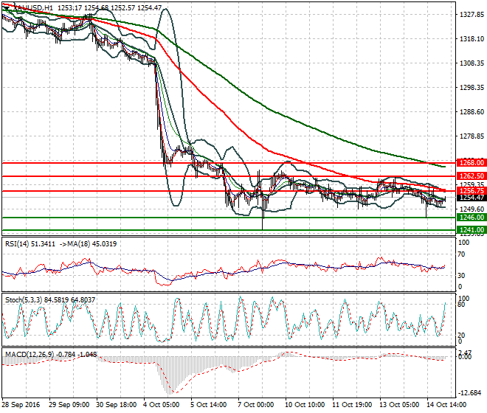Click the RSI 30 level scale value
The image size is (487, 413).
(461, 275)
